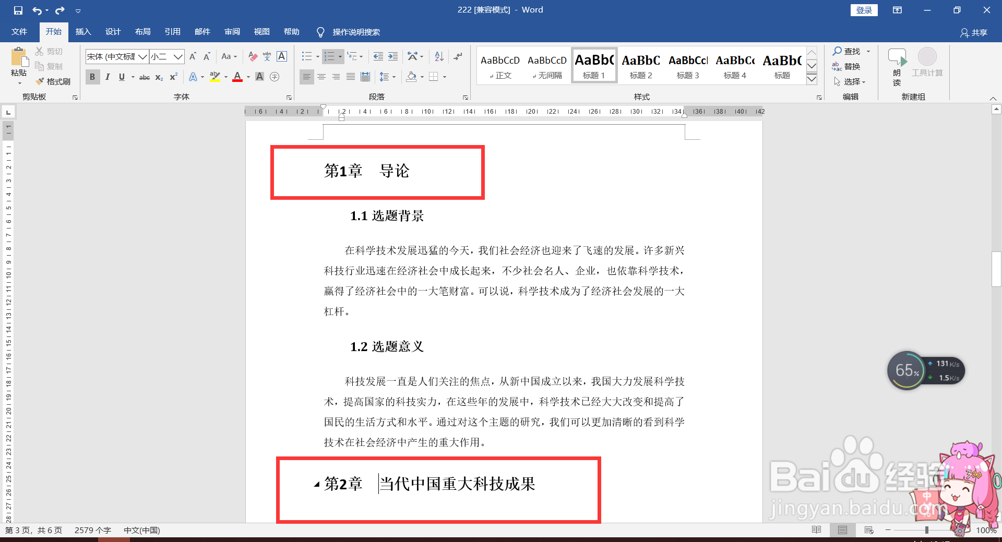Click the lightbulb Tell Me icon

(x=320, y=32)
